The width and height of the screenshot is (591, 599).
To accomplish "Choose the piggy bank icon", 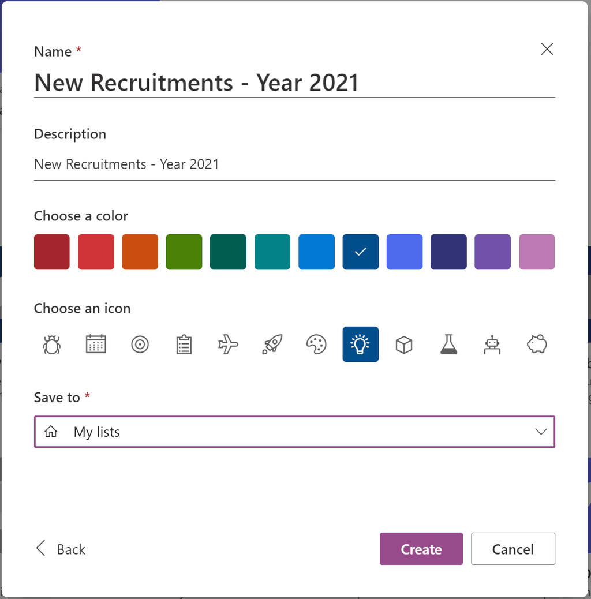I will tap(537, 345).
